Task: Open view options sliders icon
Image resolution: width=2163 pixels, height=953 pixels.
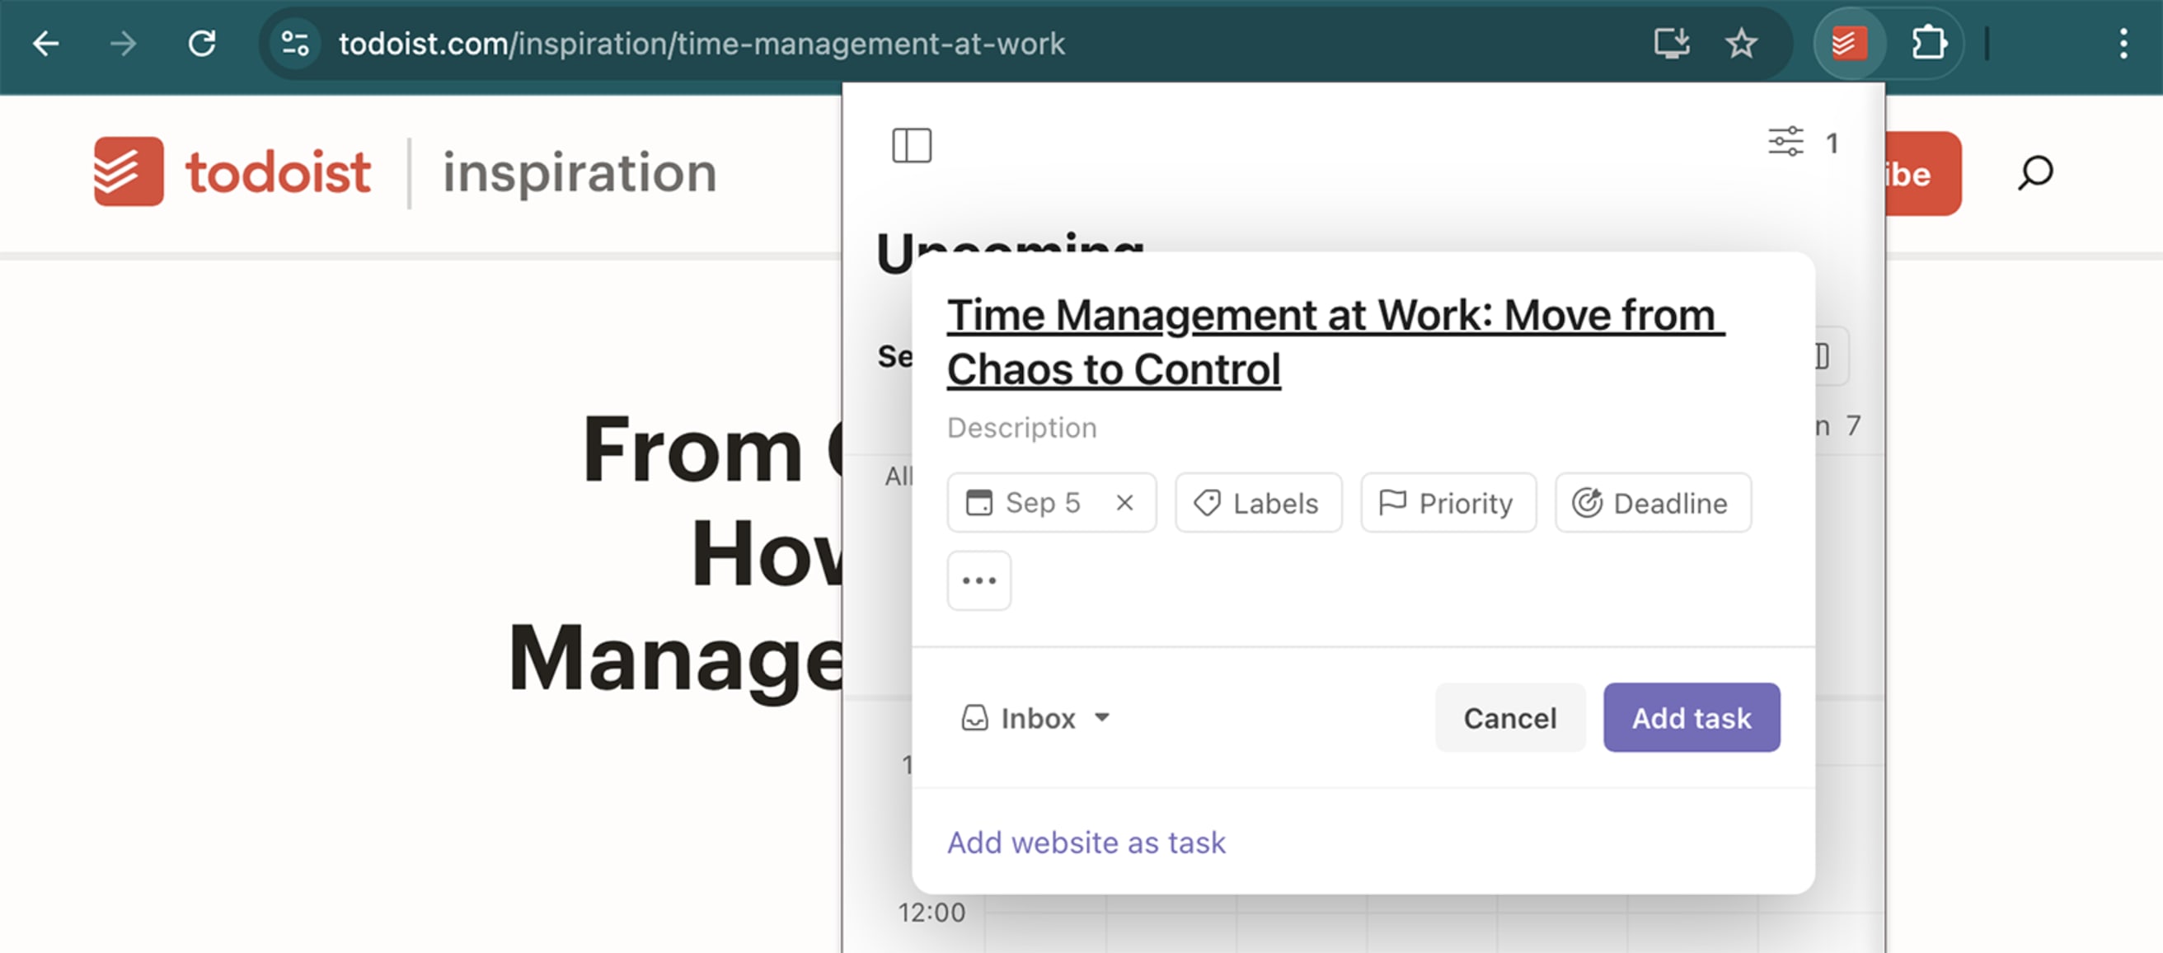Action: [x=1785, y=142]
